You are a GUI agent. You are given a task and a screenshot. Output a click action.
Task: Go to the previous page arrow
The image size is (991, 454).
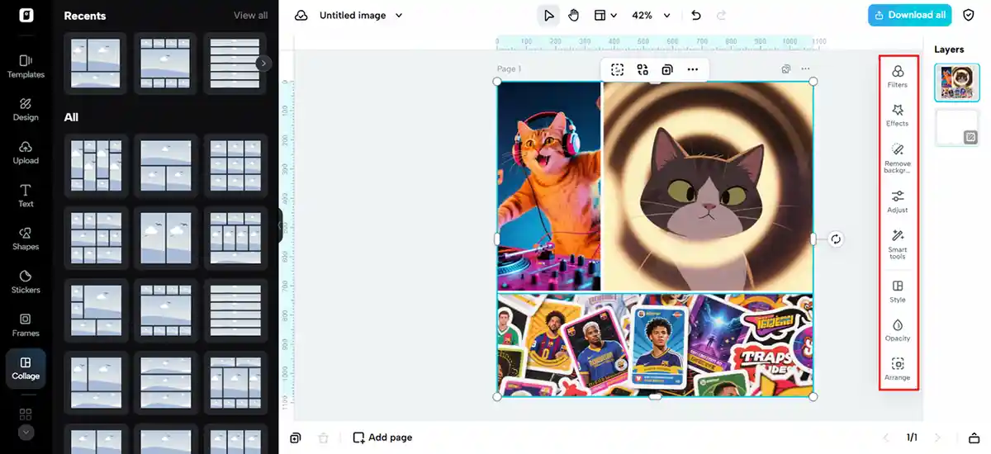(886, 437)
